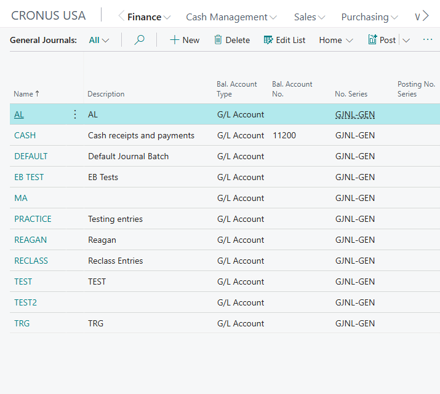Click the Delete trash icon
Image resolution: width=440 pixels, height=394 pixels.
coord(218,40)
